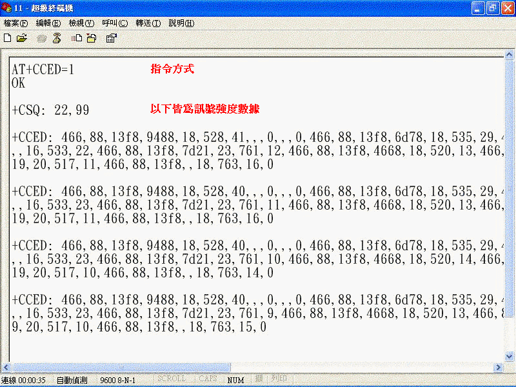Image resolution: width=516 pixels, height=387 pixels.
Task: Open the 編輯(E) menu
Action: tap(48, 23)
